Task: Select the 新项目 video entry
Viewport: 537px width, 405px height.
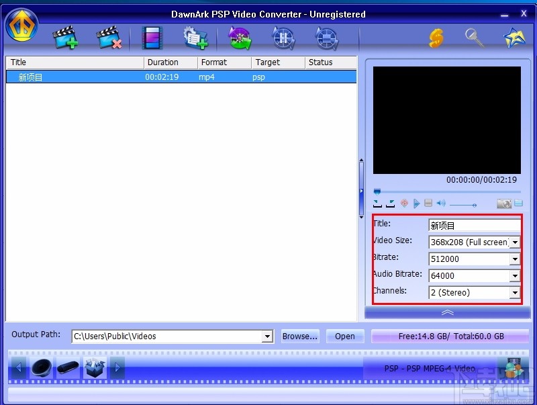Action: click(74, 77)
